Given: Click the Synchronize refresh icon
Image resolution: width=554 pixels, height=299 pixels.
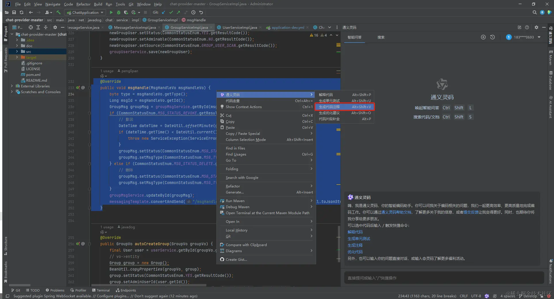Looking at the screenshot, I should pyautogui.click(x=22, y=12).
